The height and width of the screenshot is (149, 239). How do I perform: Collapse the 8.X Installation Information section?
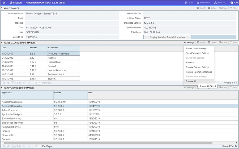[2, 42]
